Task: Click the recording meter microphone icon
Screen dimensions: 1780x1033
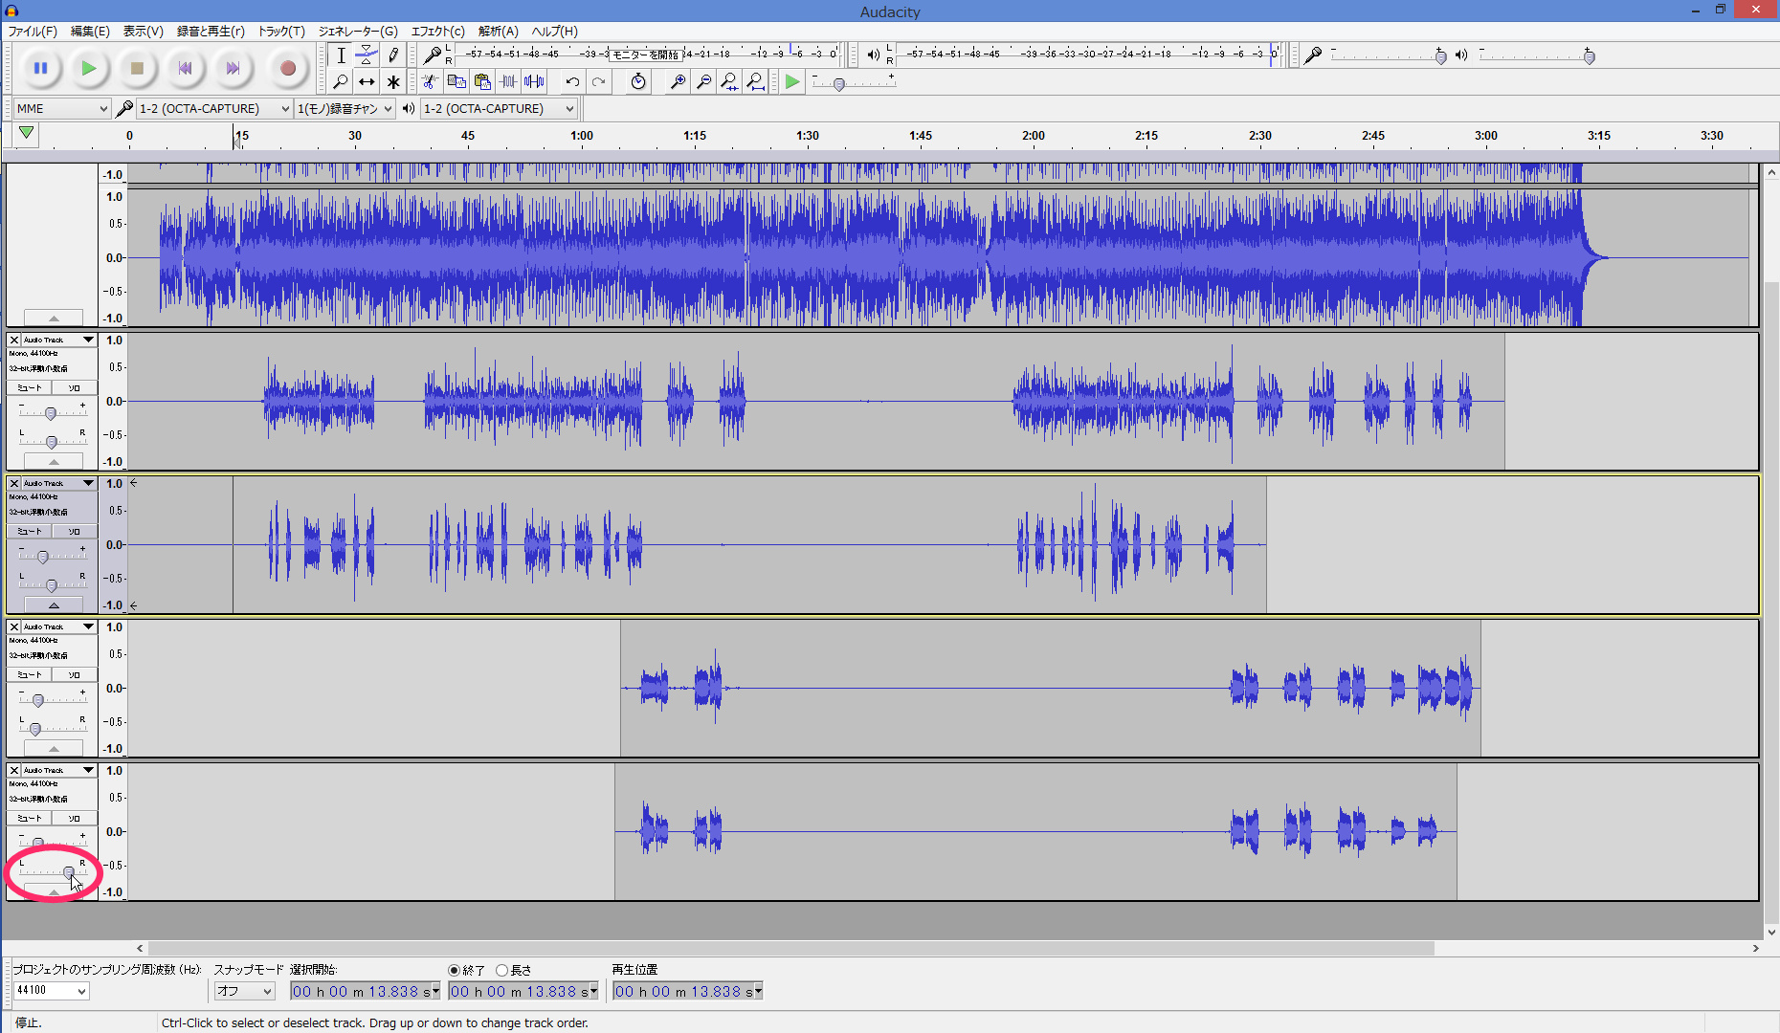Action: coord(433,55)
